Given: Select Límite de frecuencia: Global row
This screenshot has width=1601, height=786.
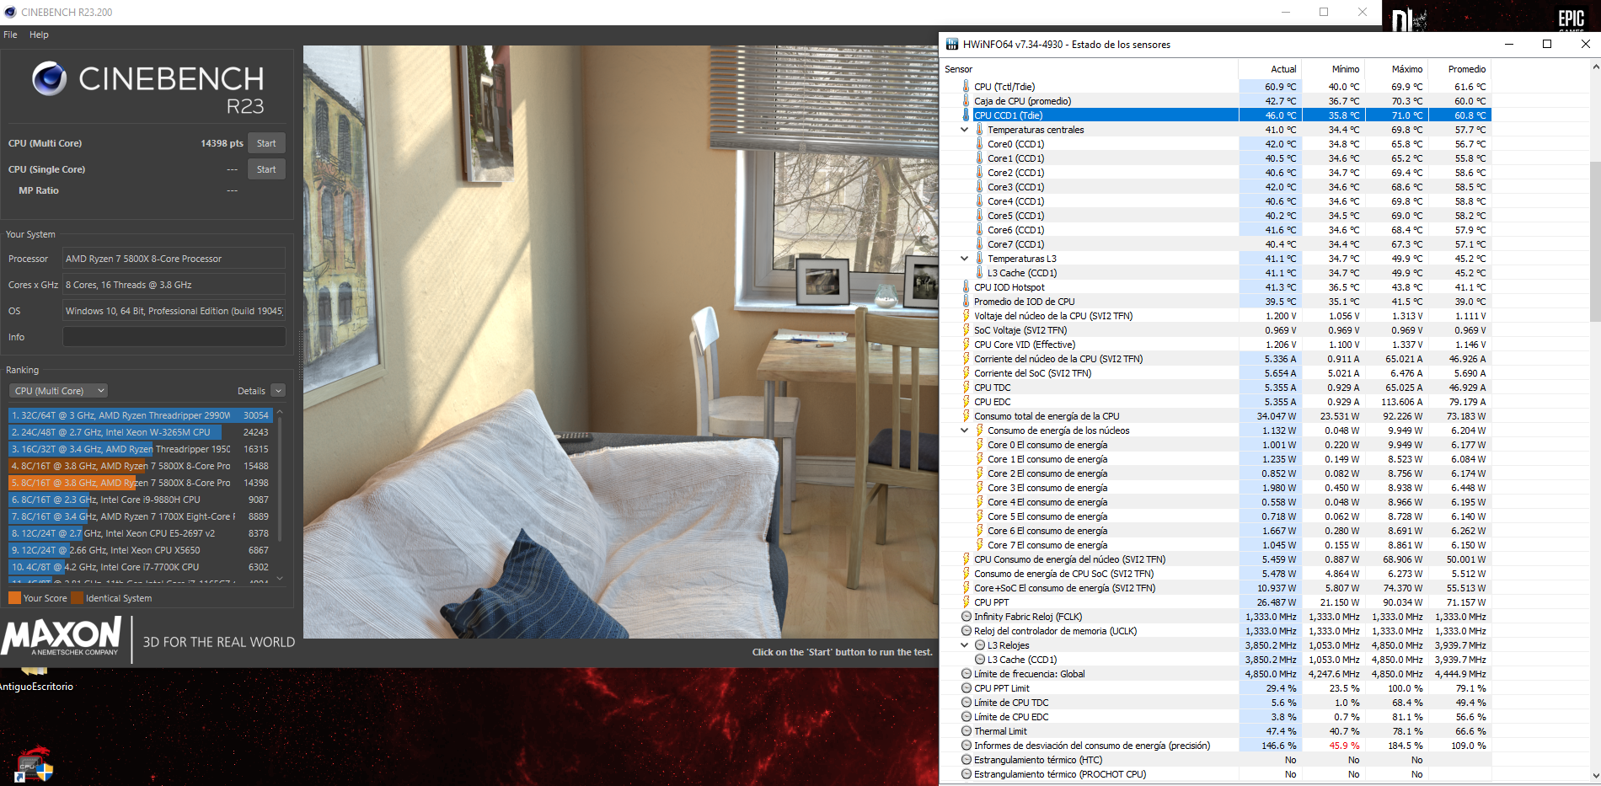Looking at the screenshot, I should click(1216, 674).
